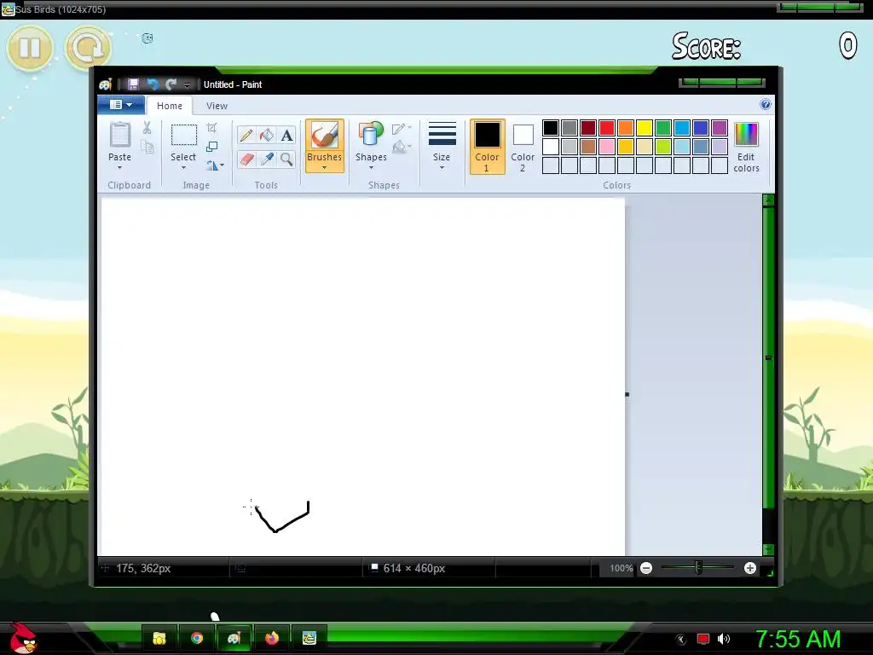873x655 pixels.
Task: Click the Select rectangle icon
Action: click(x=184, y=136)
